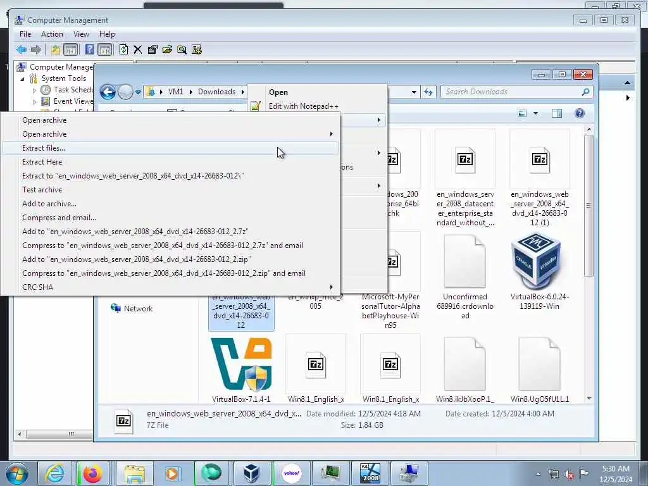The width and height of the screenshot is (648, 486).
Task: Click Yahoo icon on taskbar
Action: [x=291, y=473]
